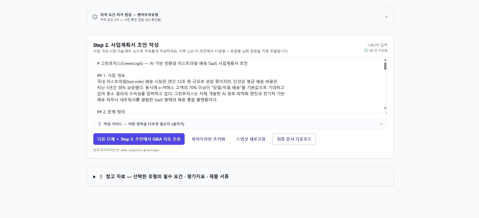Click the 그린로지스(GreenLogis) title line in draft
479x218 pixels.
(172, 63)
